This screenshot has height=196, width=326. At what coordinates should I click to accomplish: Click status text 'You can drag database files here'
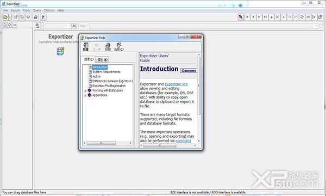(24, 192)
